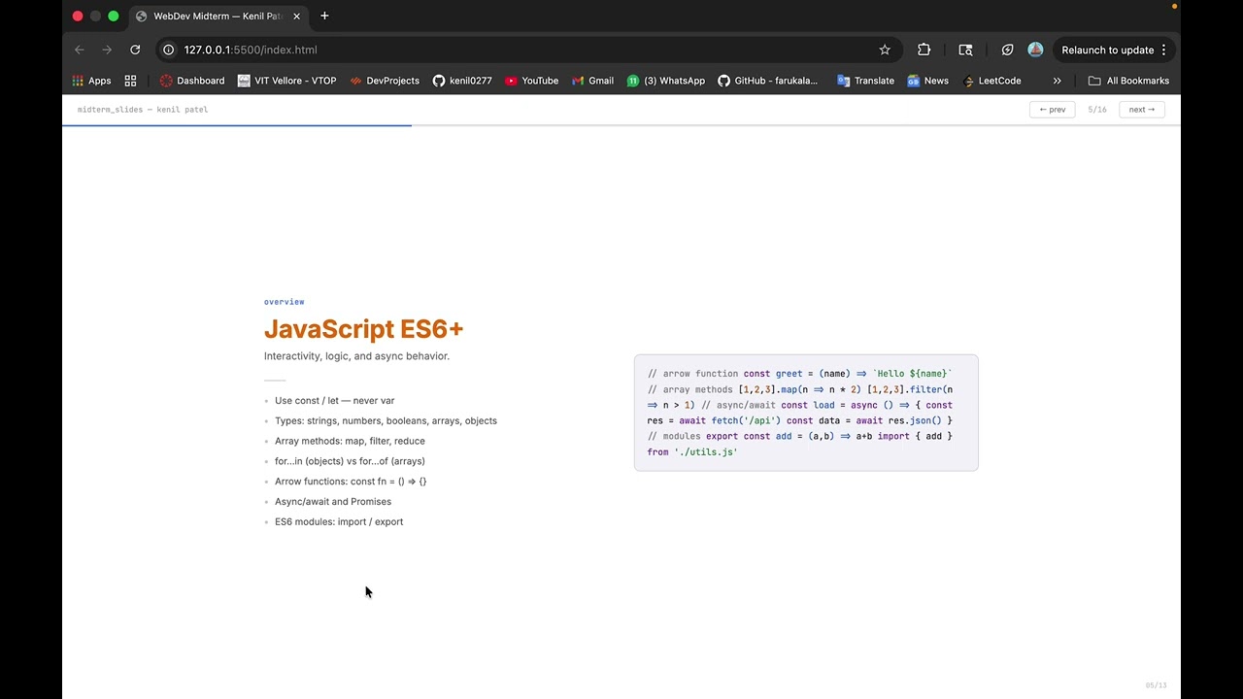
Task: Open the Extensions puzzle icon
Action: (924, 50)
